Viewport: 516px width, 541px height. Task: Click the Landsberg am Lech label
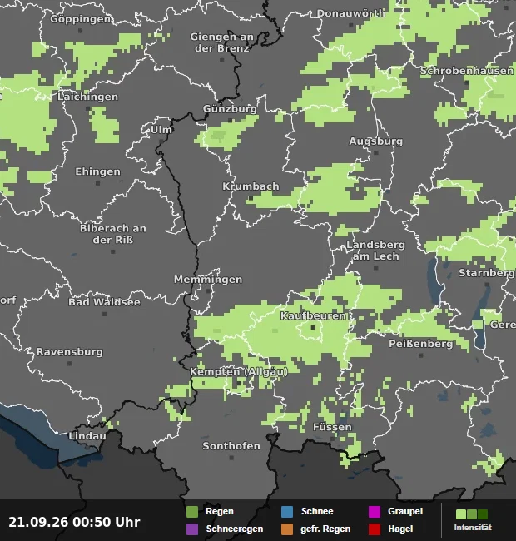(375, 251)
